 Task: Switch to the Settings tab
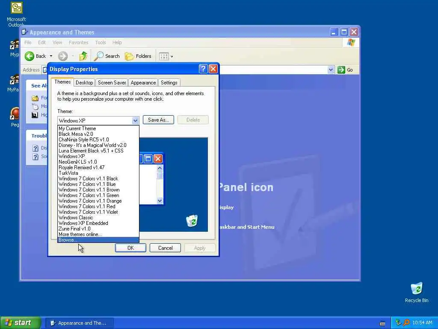pos(169,83)
